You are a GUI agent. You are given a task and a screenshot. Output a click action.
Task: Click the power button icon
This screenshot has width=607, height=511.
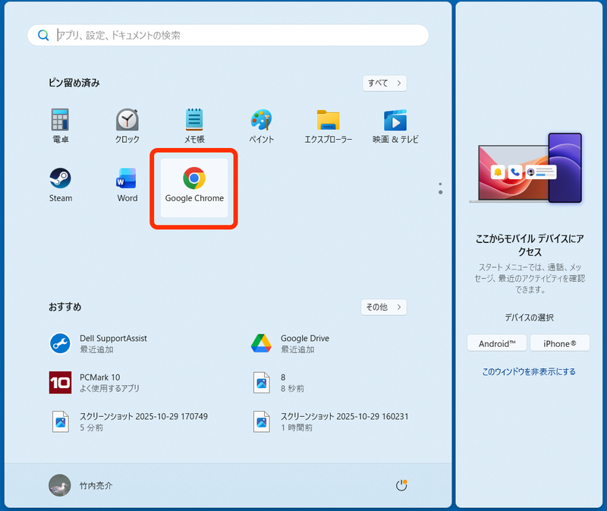tap(401, 485)
